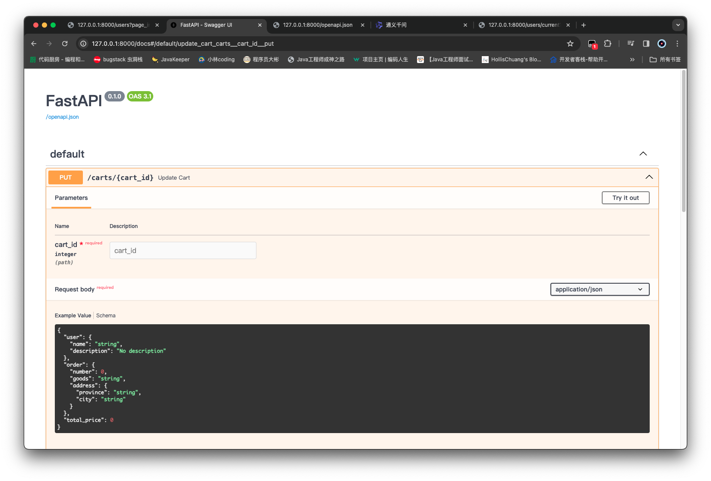The width and height of the screenshot is (711, 481).
Task: Open the JavaKeeper bookmark
Action: [x=171, y=60]
